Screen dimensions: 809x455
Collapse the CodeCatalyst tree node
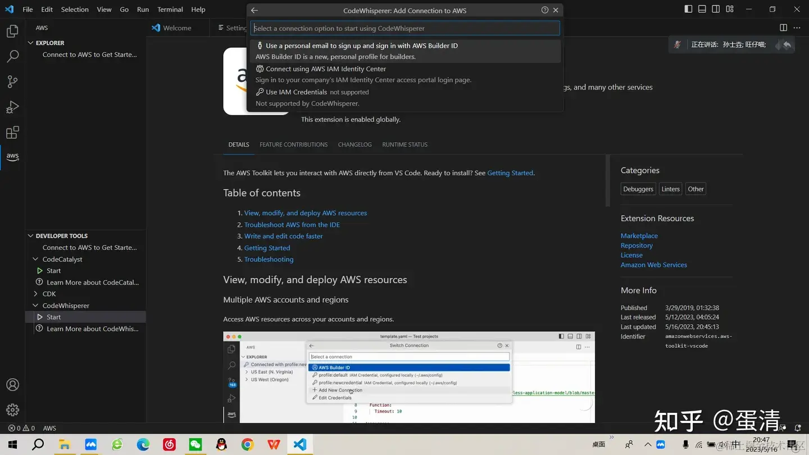(36, 259)
